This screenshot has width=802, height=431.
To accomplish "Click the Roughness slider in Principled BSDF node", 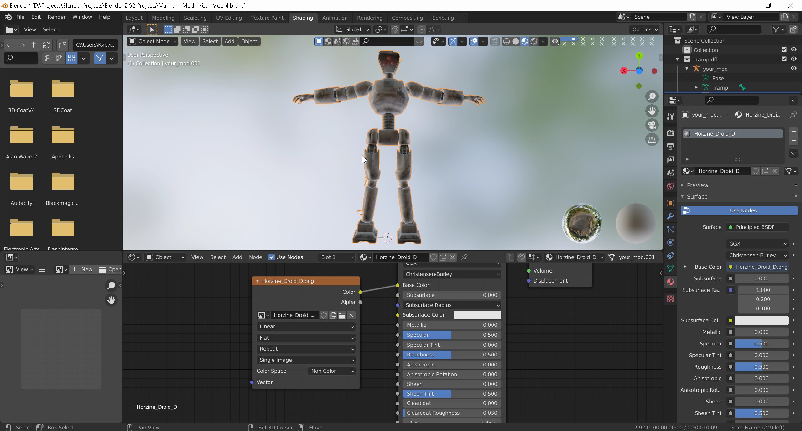I will point(451,355).
